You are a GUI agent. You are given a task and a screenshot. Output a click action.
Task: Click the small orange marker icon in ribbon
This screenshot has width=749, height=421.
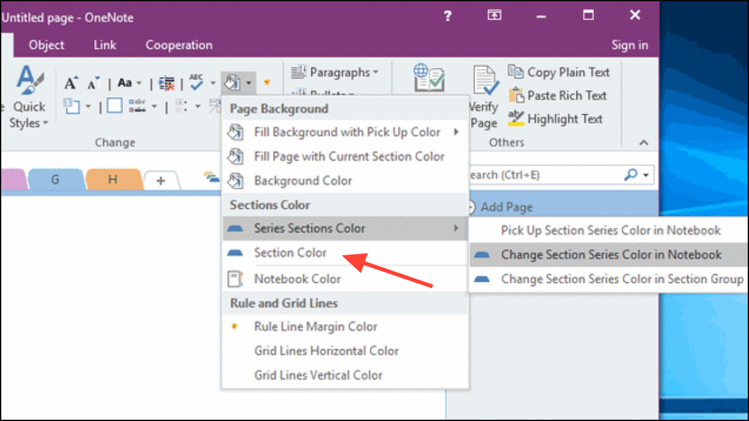tap(267, 83)
